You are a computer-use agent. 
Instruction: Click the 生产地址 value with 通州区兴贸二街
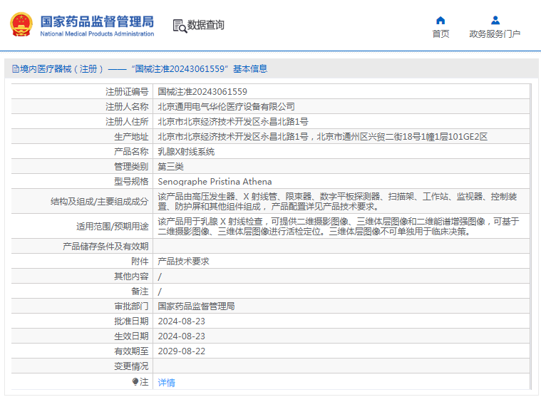pyautogui.click(x=323, y=137)
